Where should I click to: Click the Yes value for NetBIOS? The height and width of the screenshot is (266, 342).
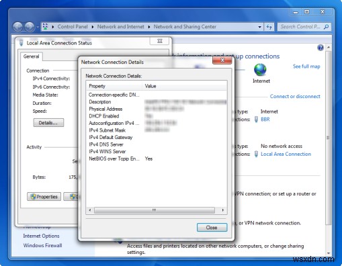[148, 159]
